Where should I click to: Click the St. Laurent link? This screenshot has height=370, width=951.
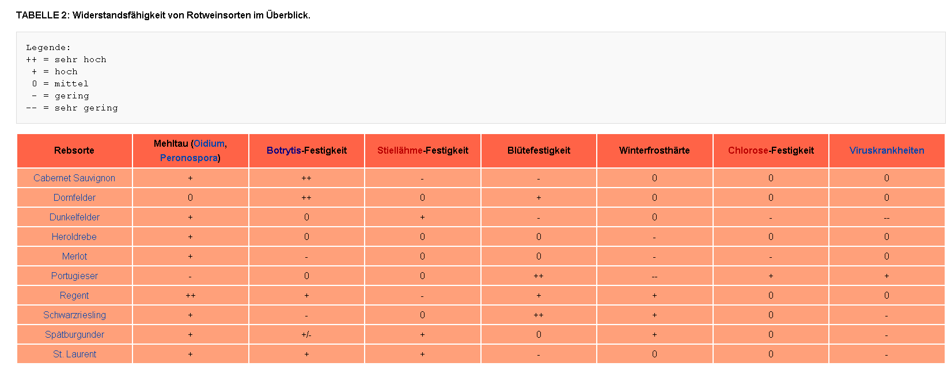tap(74, 354)
